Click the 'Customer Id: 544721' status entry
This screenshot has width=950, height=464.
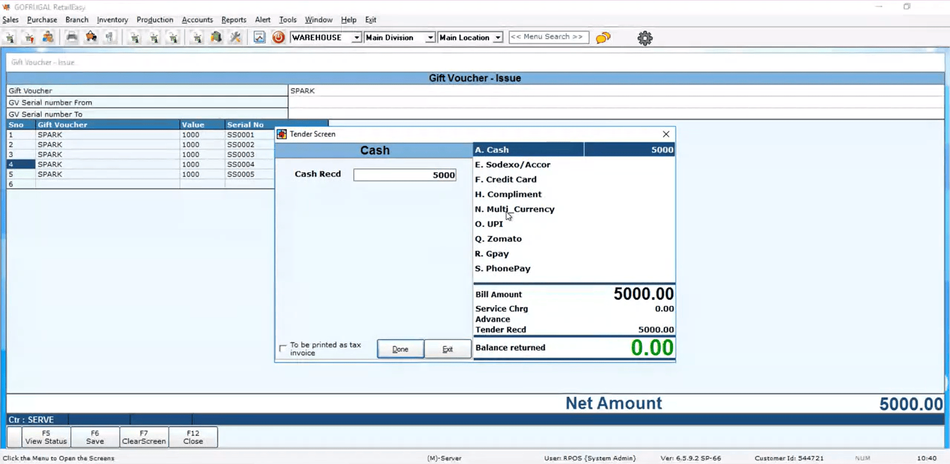pyautogui.click(x=789, y=458)
